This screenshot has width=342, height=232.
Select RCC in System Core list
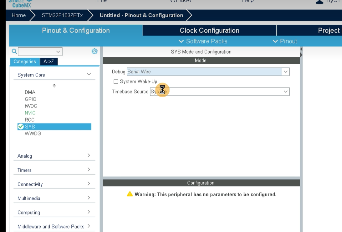(29, 120)
